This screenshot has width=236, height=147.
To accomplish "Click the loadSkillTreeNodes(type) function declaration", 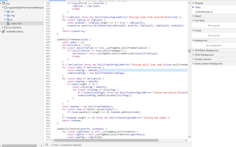I will tap(74, 39).
